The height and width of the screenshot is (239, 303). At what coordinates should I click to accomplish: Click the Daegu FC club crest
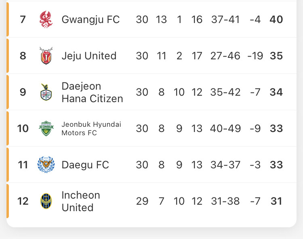click(46, 165)
